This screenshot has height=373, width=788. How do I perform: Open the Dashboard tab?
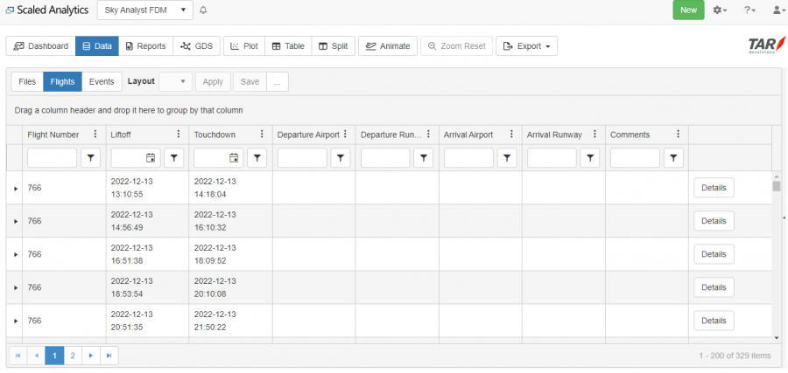40,46
